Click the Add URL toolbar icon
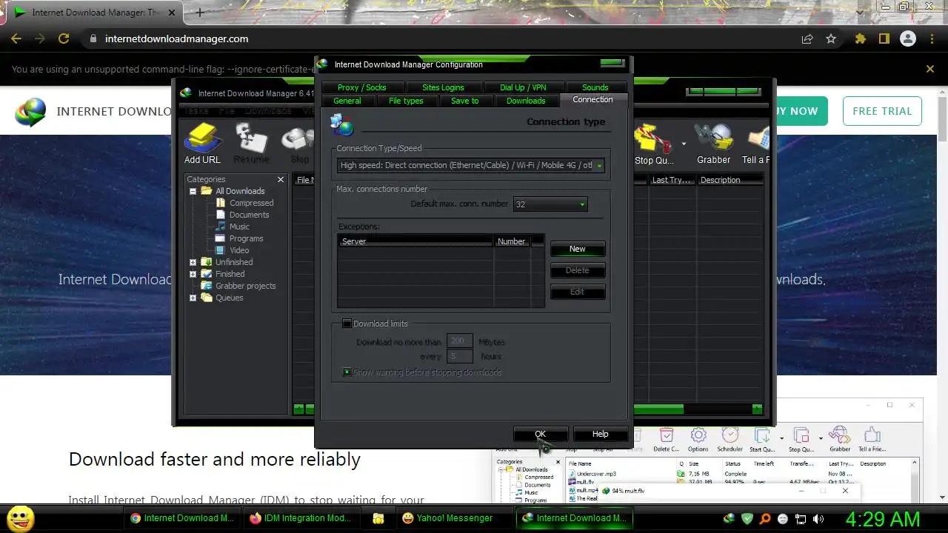 pyautogui.click(x=202, y=144)
